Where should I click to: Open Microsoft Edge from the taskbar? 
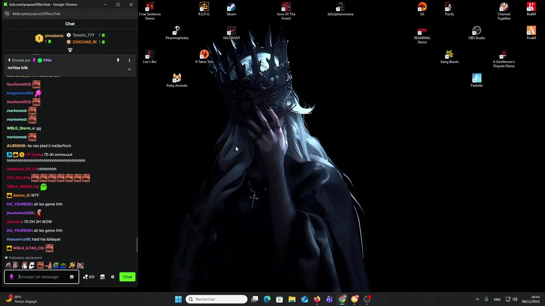pyautogui.click(x=267, y=299)
